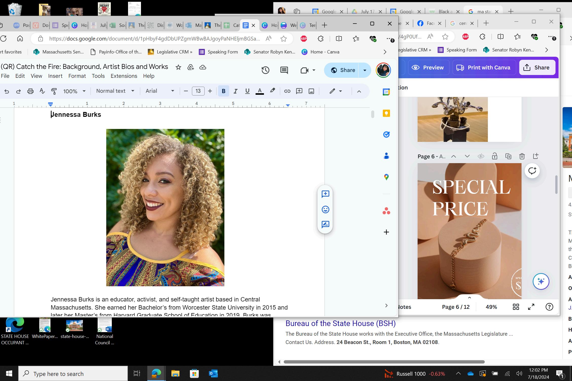Click the font size input field
The image size is (572, 381).
point(198,91)
